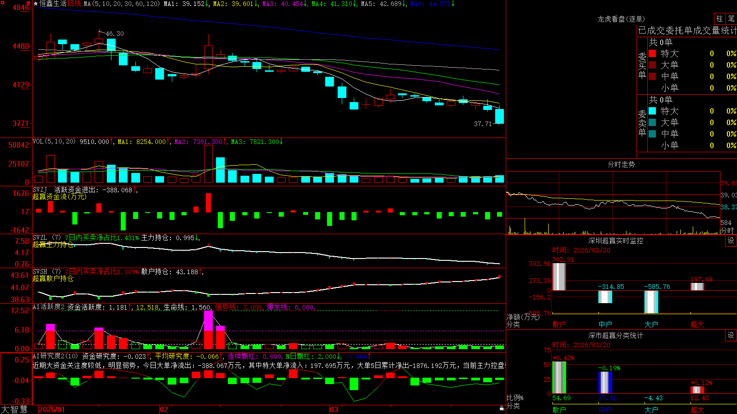The height and width of the screenshot is (414, 737).
Task: Click the MA5: 42.689 value
Action: tap(383, 4)
